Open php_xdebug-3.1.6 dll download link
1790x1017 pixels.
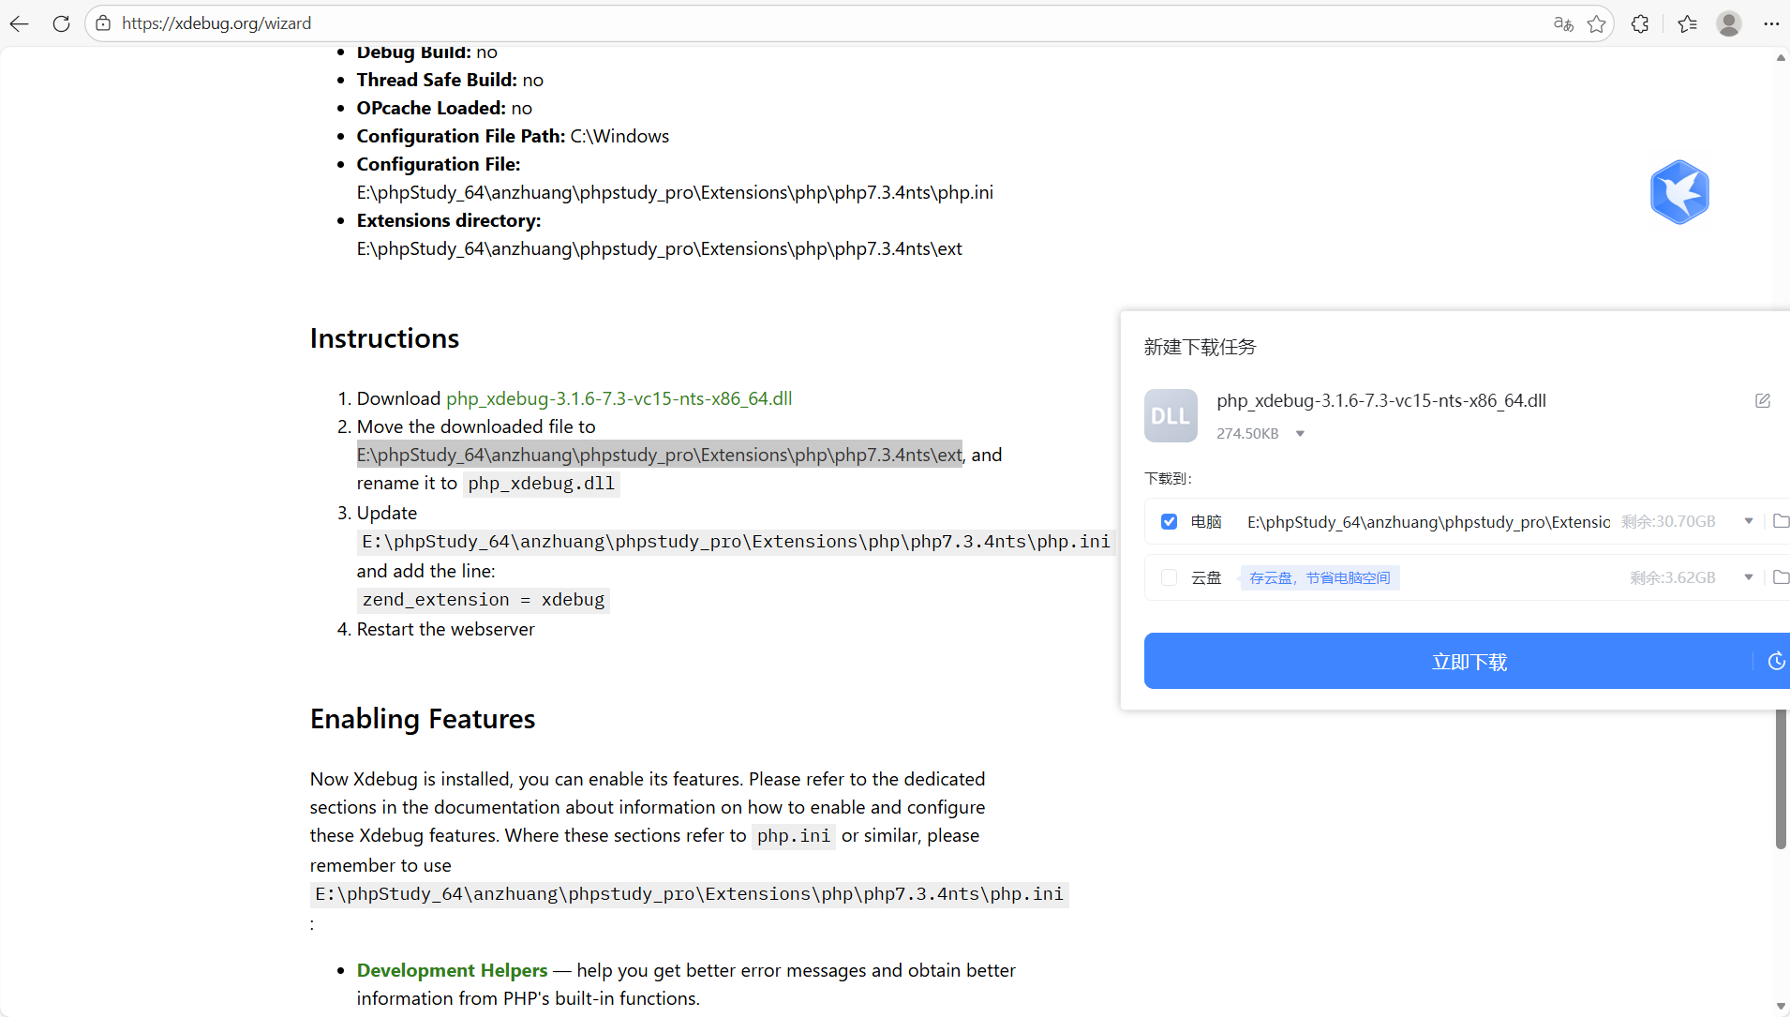(x=619, y=398)
